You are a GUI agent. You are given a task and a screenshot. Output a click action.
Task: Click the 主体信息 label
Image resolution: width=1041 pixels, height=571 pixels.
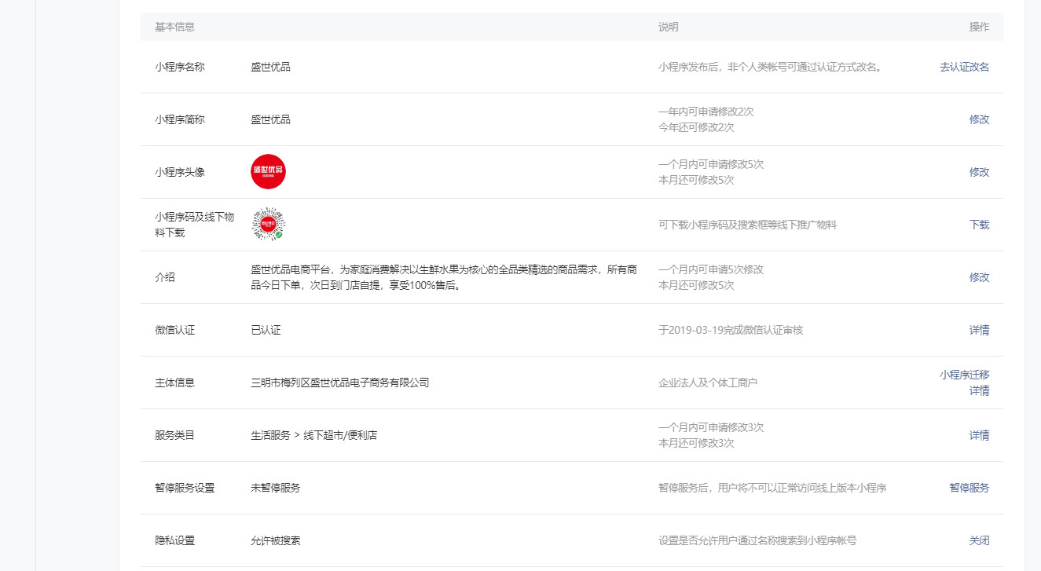(x=174, y=382)
